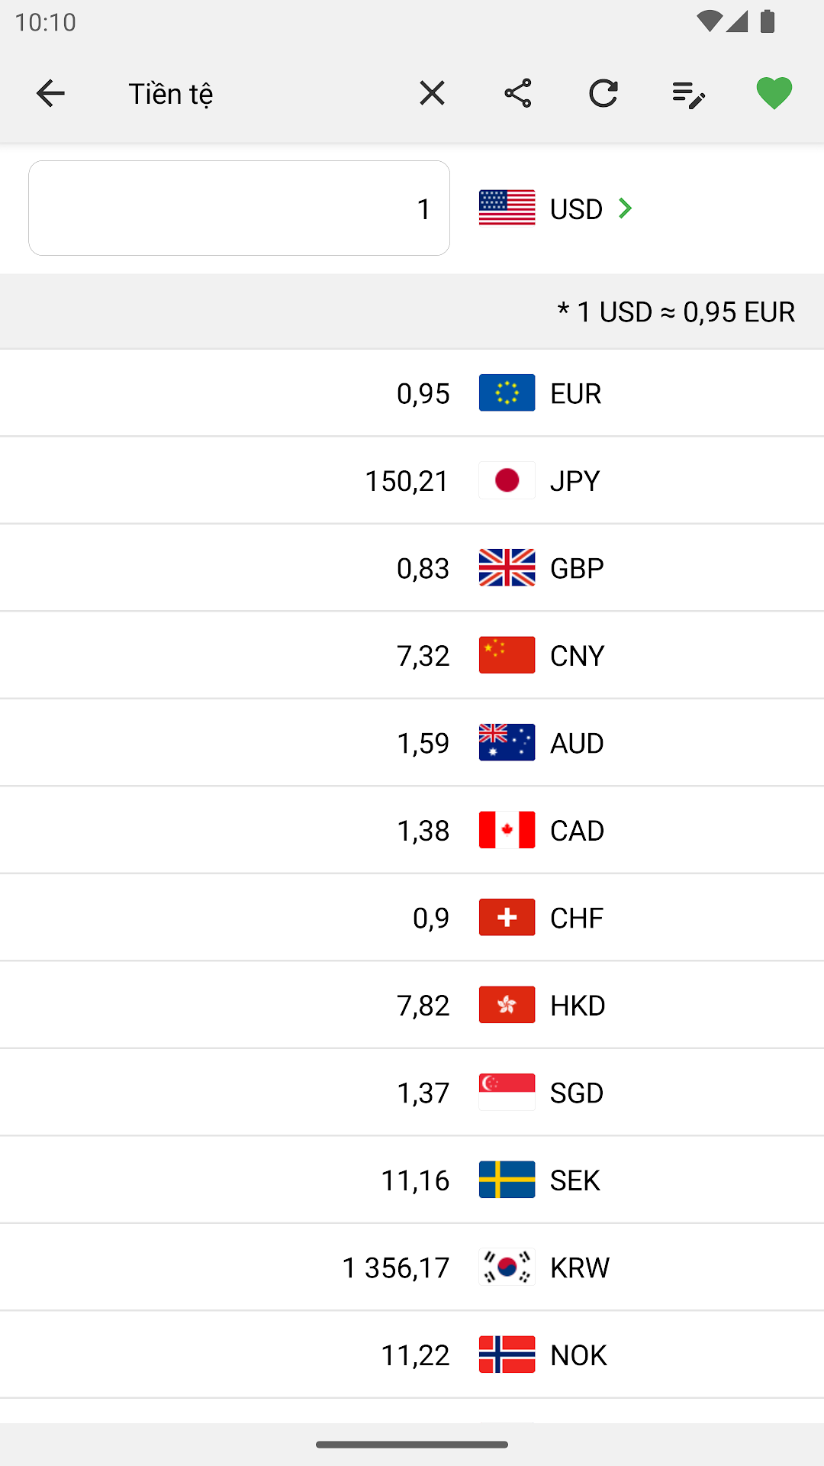This screenshot has height=1466, width=824.
Task: Tap the back arrow icon
Action: pos(50,94)
